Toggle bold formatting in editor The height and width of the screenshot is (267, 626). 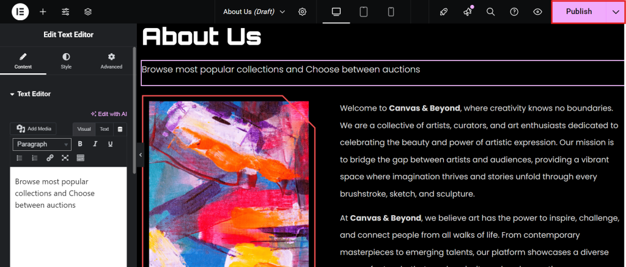80,144
